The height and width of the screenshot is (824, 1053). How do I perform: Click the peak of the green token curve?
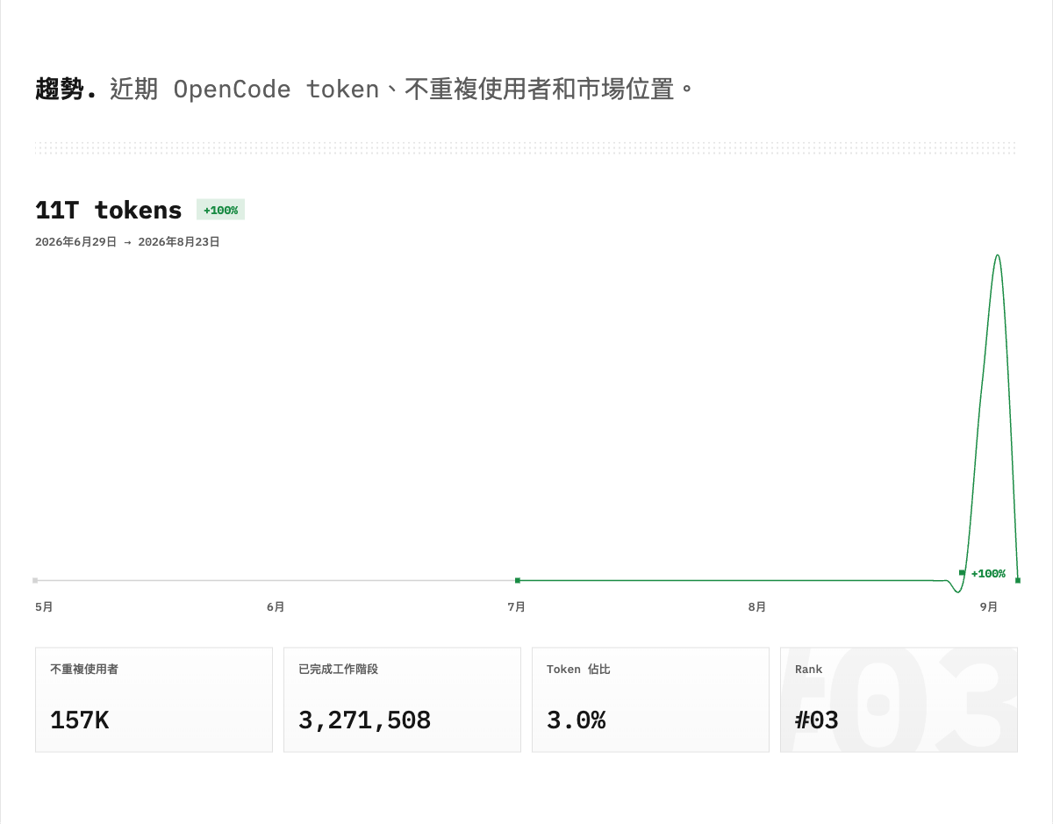click(x=998, y=255)
